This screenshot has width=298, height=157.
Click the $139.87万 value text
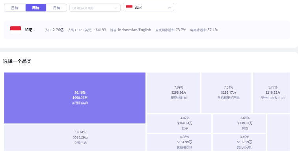pyautogui.click(x=245, y=123)
